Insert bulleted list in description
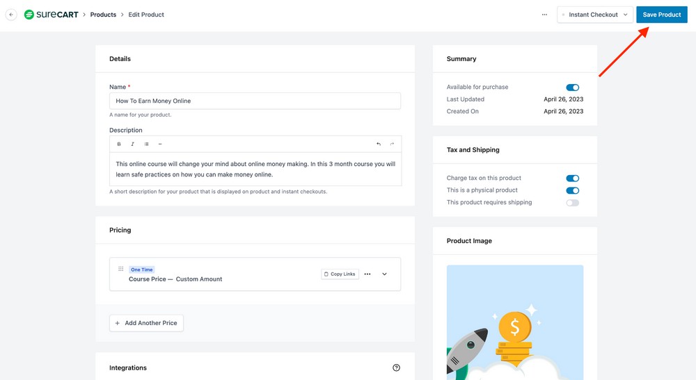Image resolution: width=696 pixels, height=380 pixels. (146, 144)
